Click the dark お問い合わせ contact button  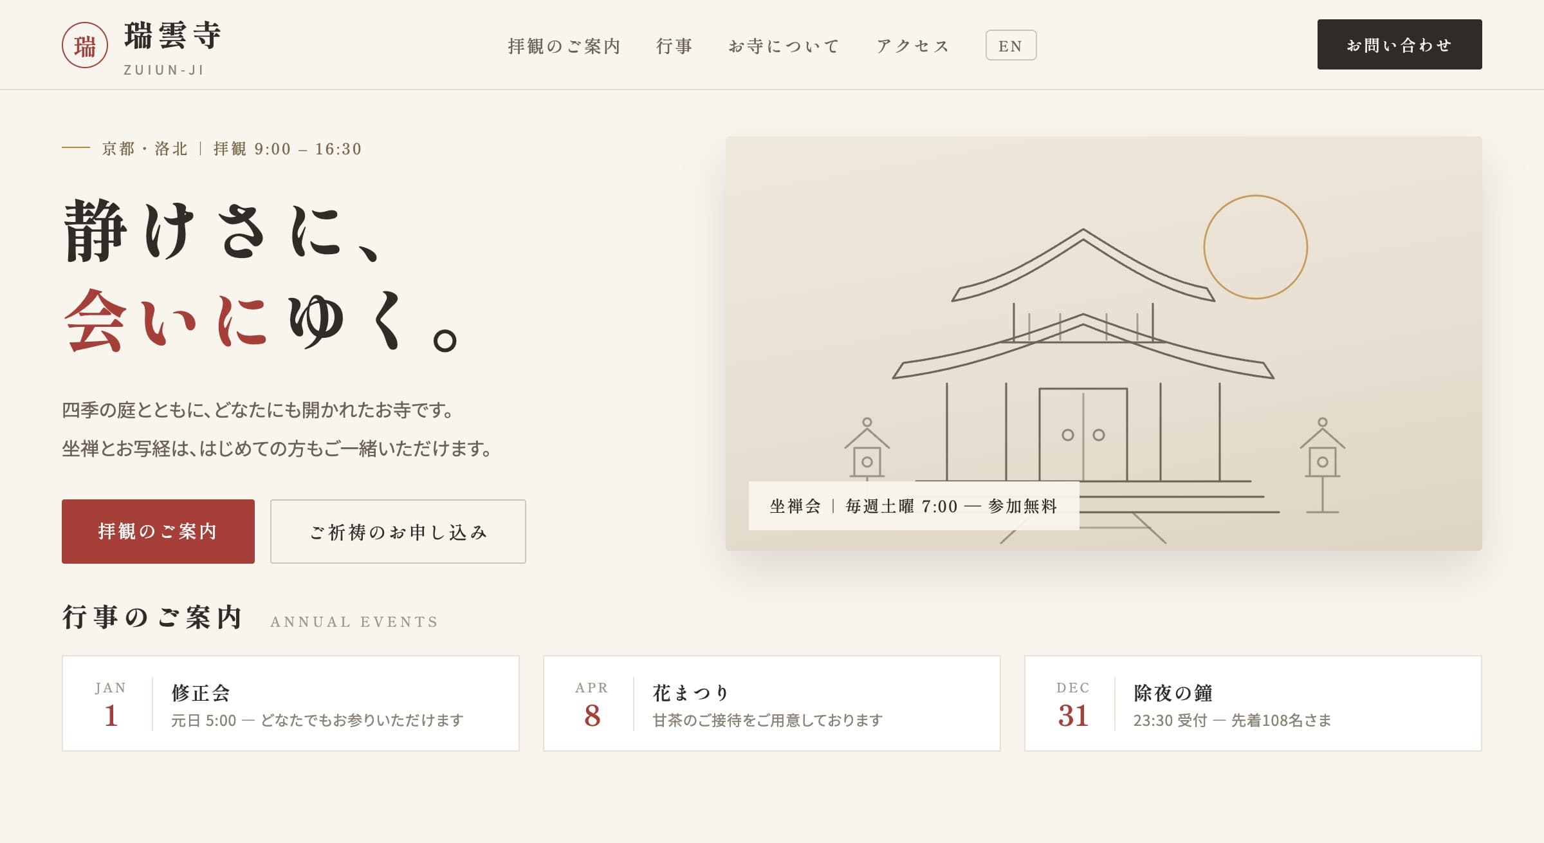1399,44
